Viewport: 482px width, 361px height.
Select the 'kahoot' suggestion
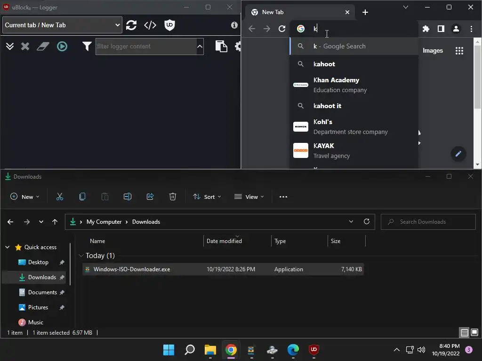(x=354, y=64)
